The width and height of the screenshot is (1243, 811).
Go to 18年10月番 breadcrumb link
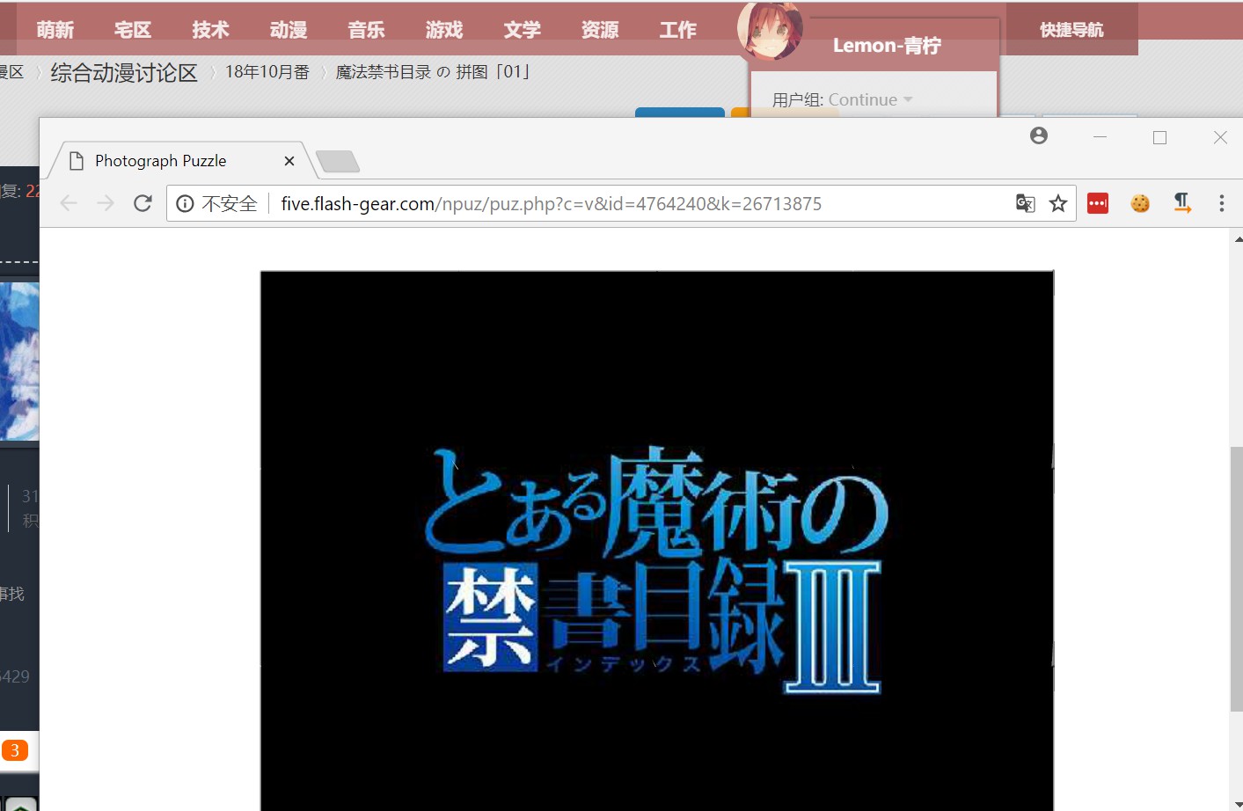point(267,72)
